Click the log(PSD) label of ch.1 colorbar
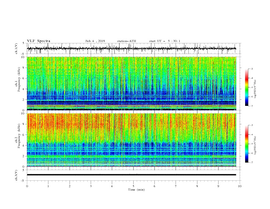Screen dimensions: 270x209 (255, 89)
